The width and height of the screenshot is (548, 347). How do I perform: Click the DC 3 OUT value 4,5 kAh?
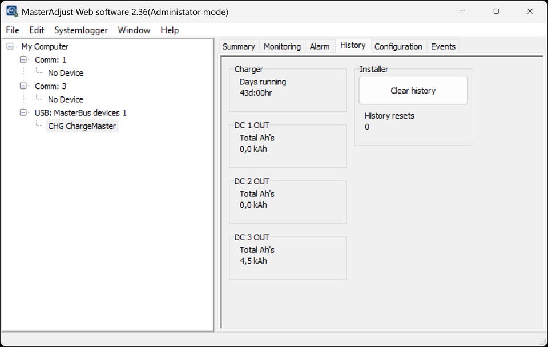click(253, 261)
